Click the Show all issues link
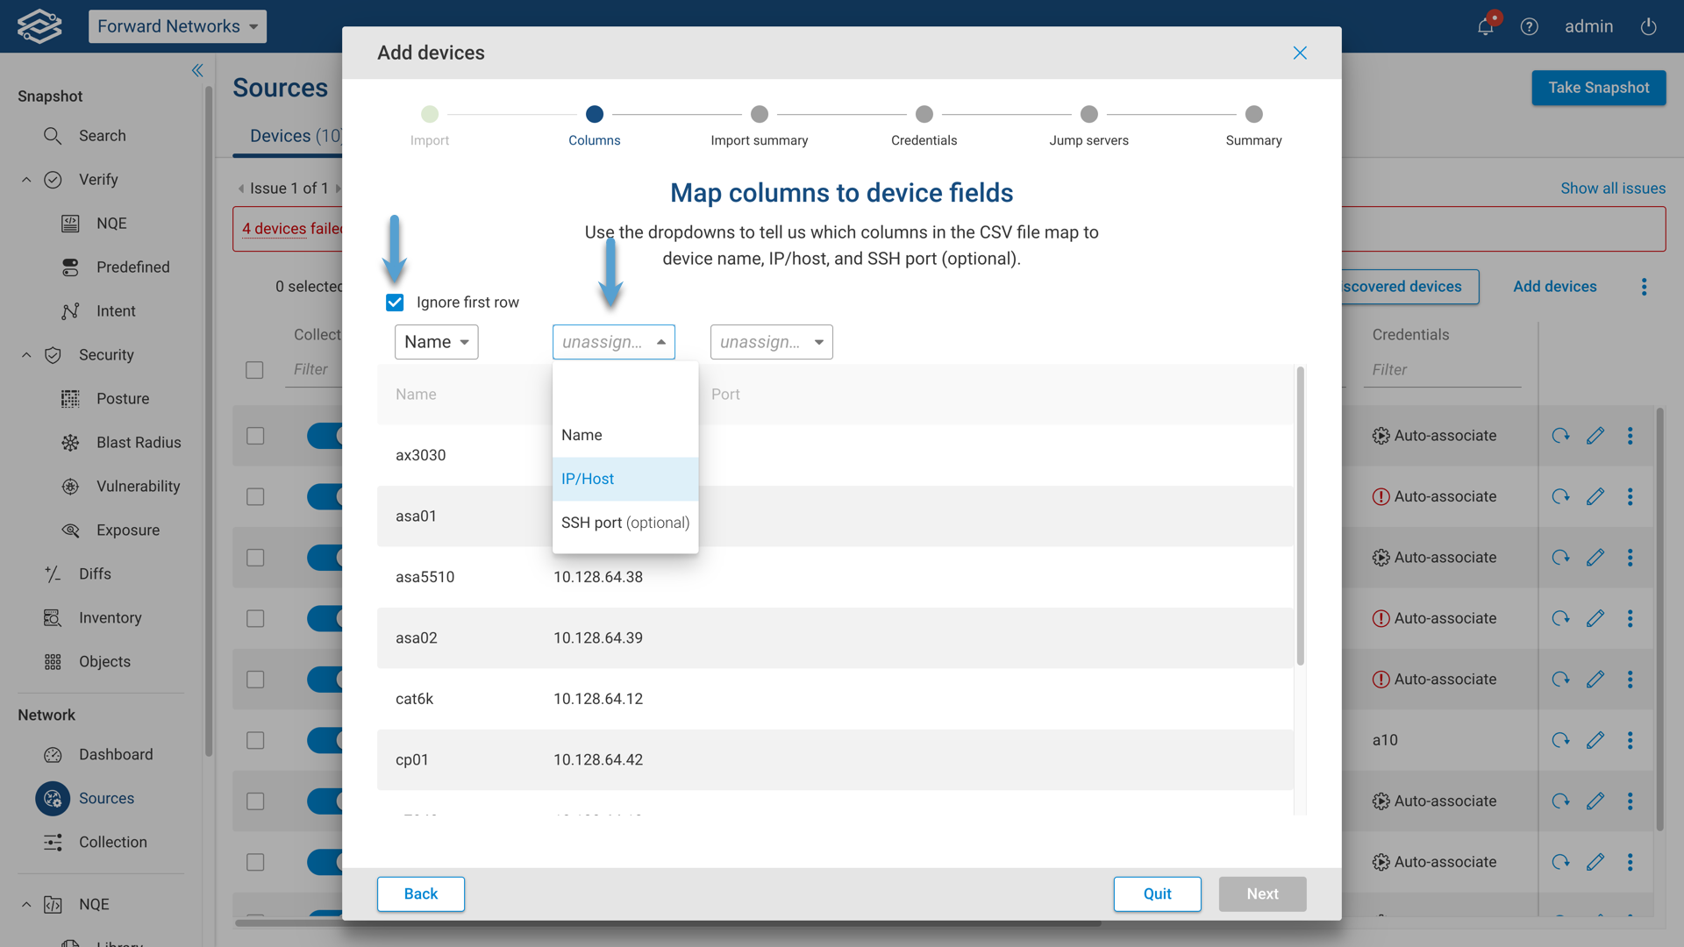Viewport: 1684px width, 947px height. tap(1612, 188)
